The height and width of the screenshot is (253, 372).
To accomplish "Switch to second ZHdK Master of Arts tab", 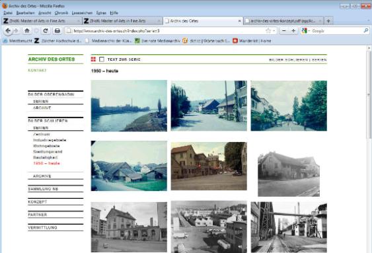I will (122, 21).
